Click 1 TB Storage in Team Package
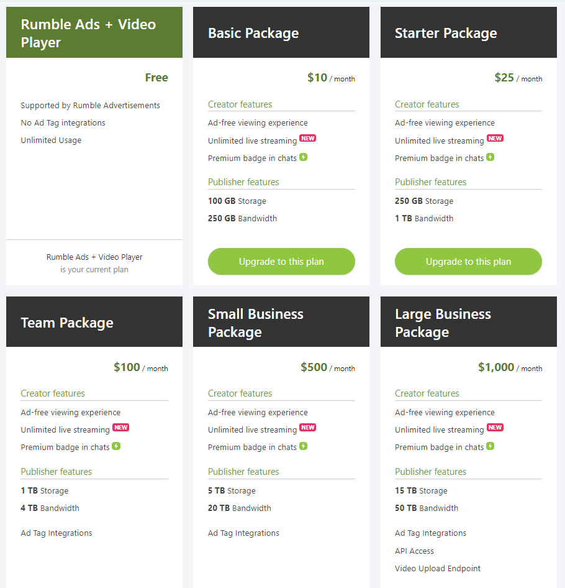 (45, 490)
